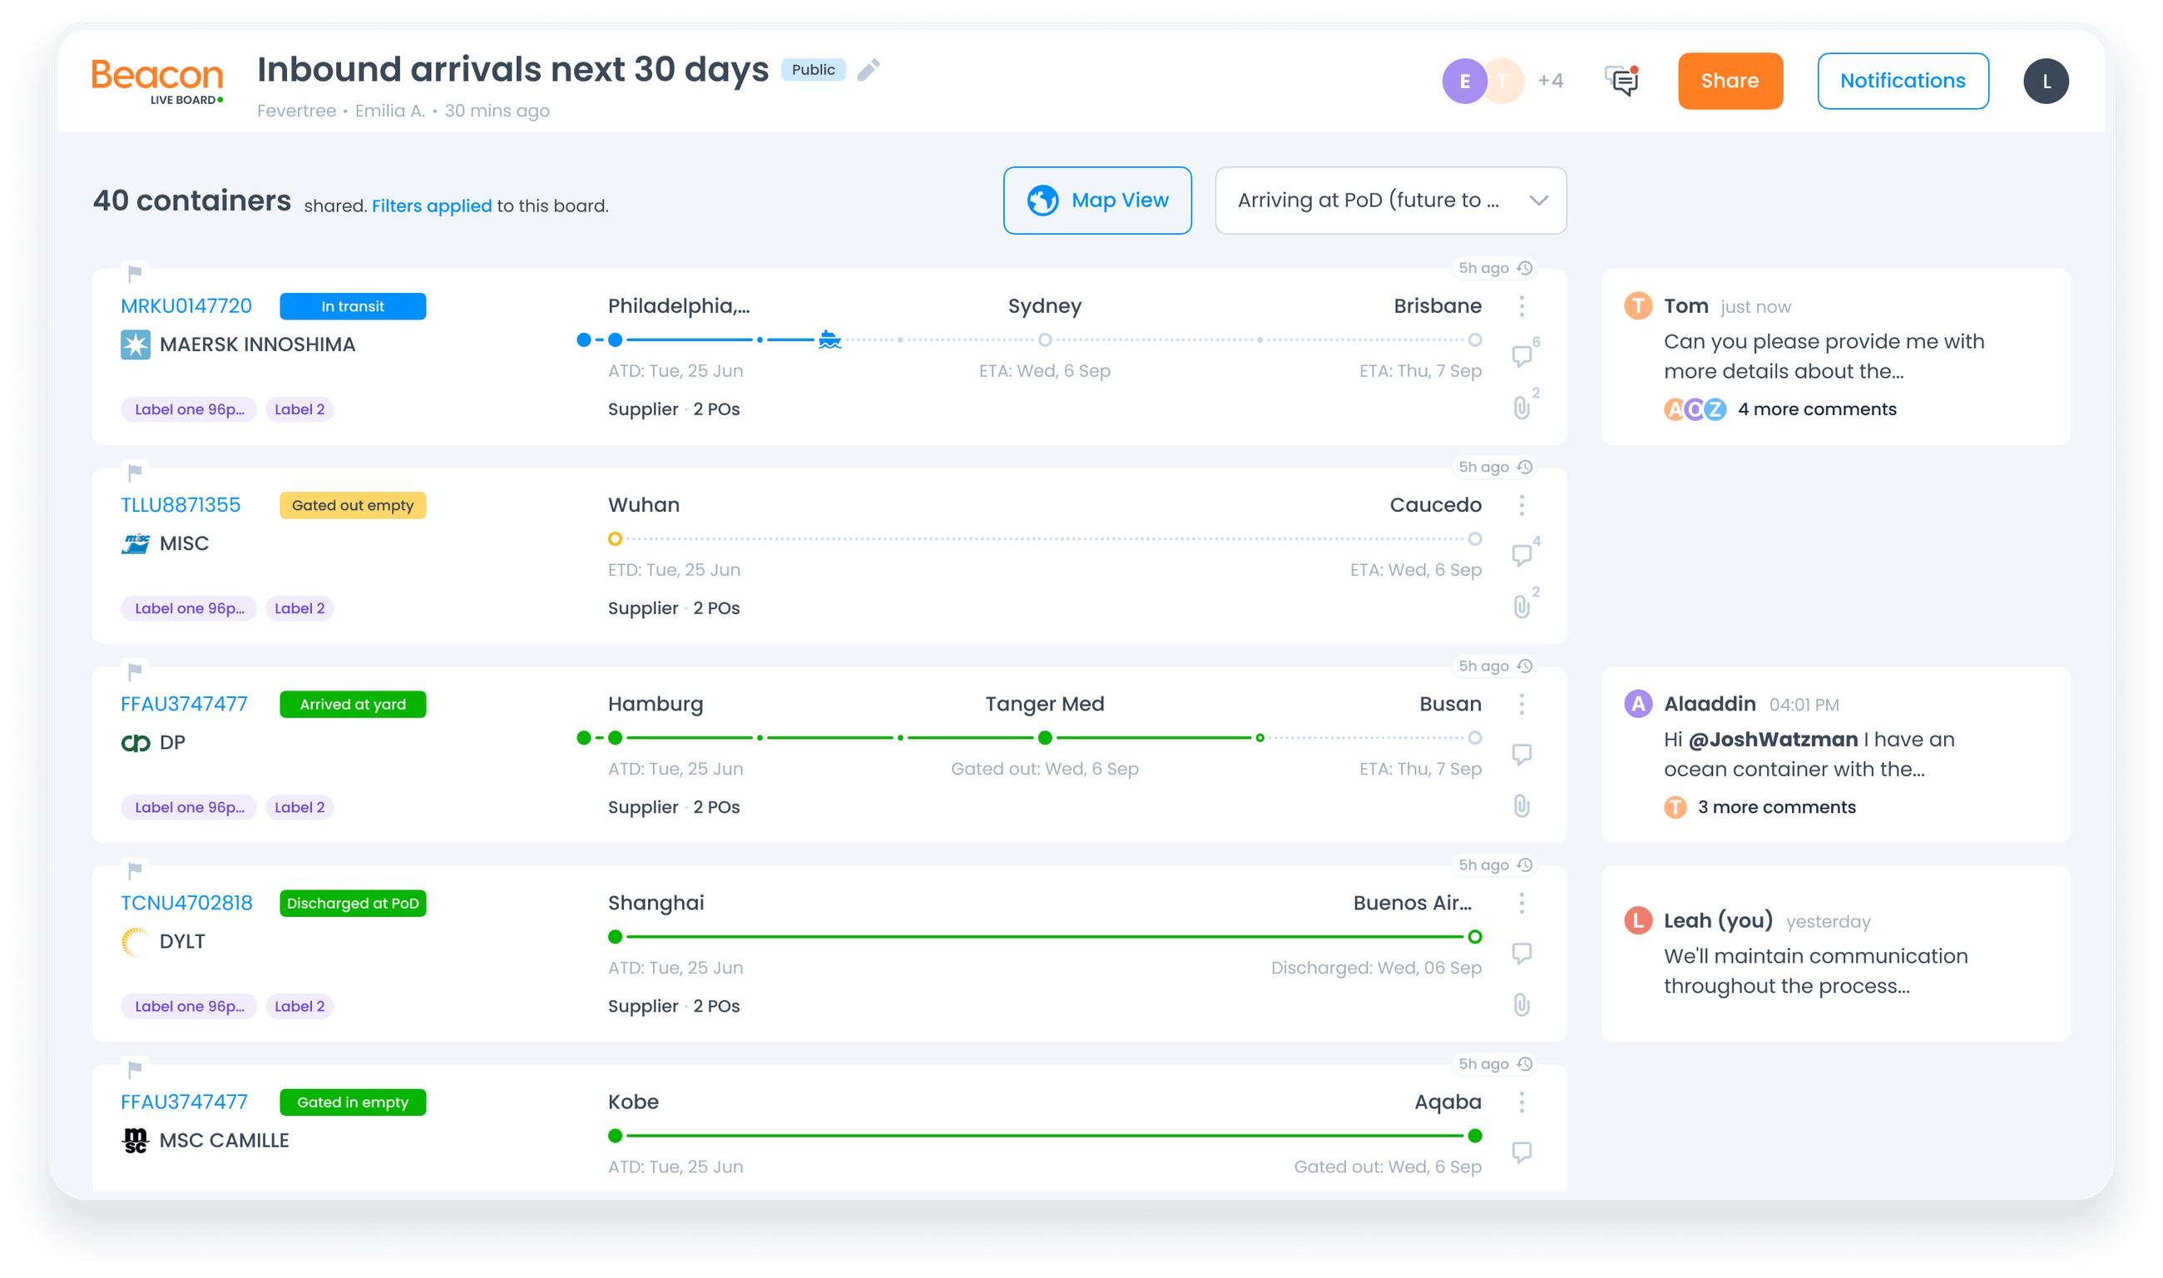Expand '4 more comments' in Tom's thread
The width and height of the screenshot is (2163, 1278).
coord(1817,409)
